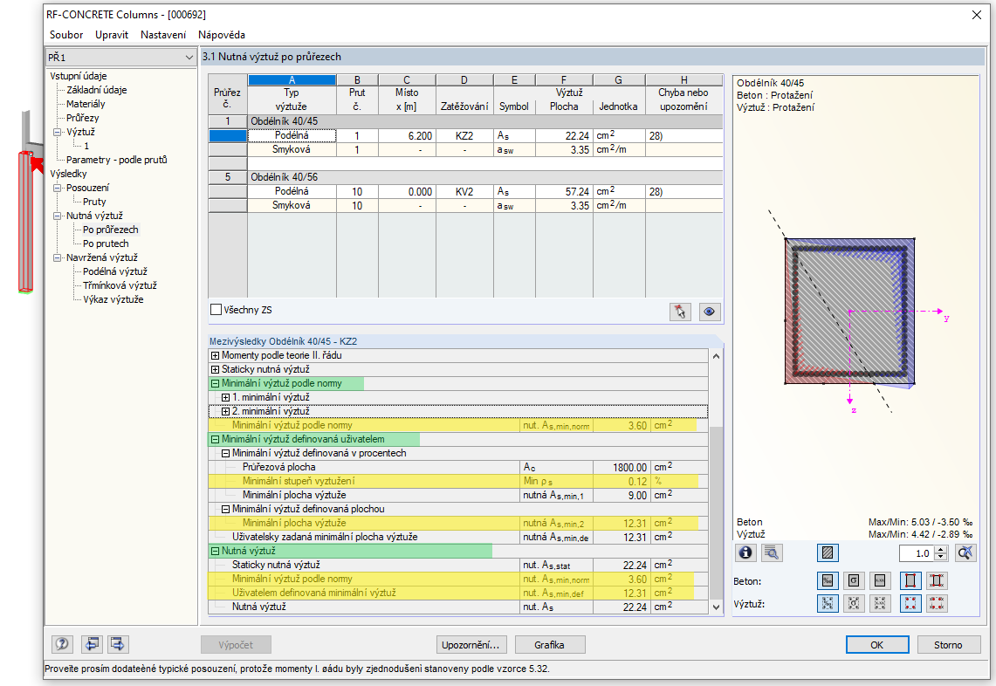The image size is (996, 686).
Task: Open help via question mark icon
Action: pyautogui.click(x=62, y=644)
